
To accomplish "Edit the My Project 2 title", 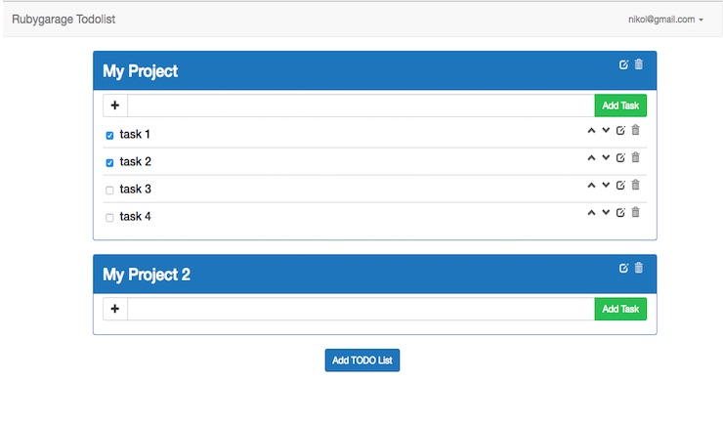I will (x=624, y=268).
